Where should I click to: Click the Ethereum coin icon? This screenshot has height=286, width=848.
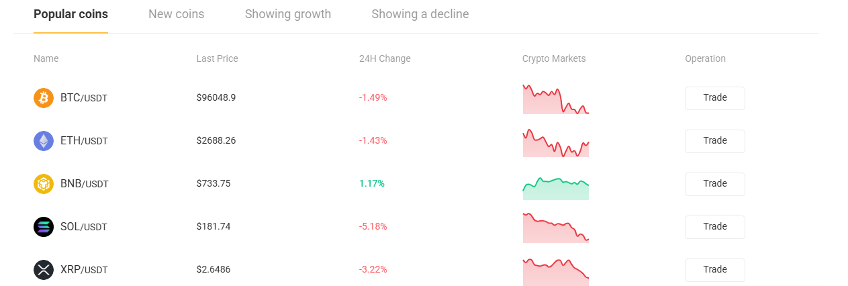pyautogui.click(x=44, y=141)
